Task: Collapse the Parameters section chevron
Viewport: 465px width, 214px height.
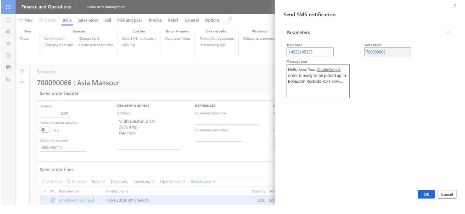Action: click(448, 33)
